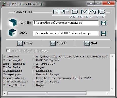117x98 pixels.
Task: Click the 'File_ID.diz' log label
Action: 14,85
